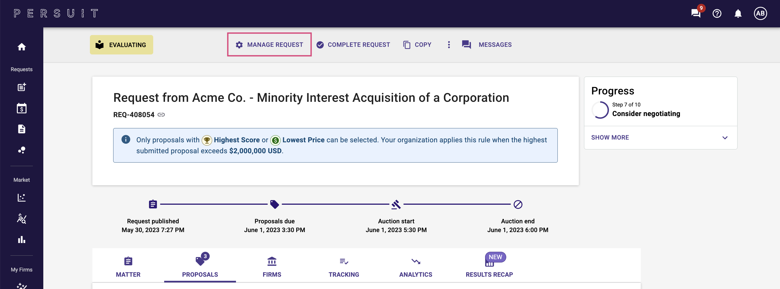This screenshot has width=780, height=289.
Task: Open the AB user avatar menu
Action: tap(760, 13)
